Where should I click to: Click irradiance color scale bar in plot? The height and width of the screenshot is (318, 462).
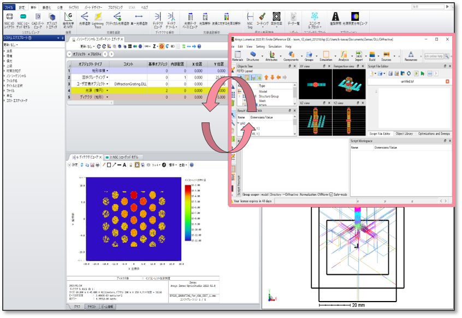188,213
